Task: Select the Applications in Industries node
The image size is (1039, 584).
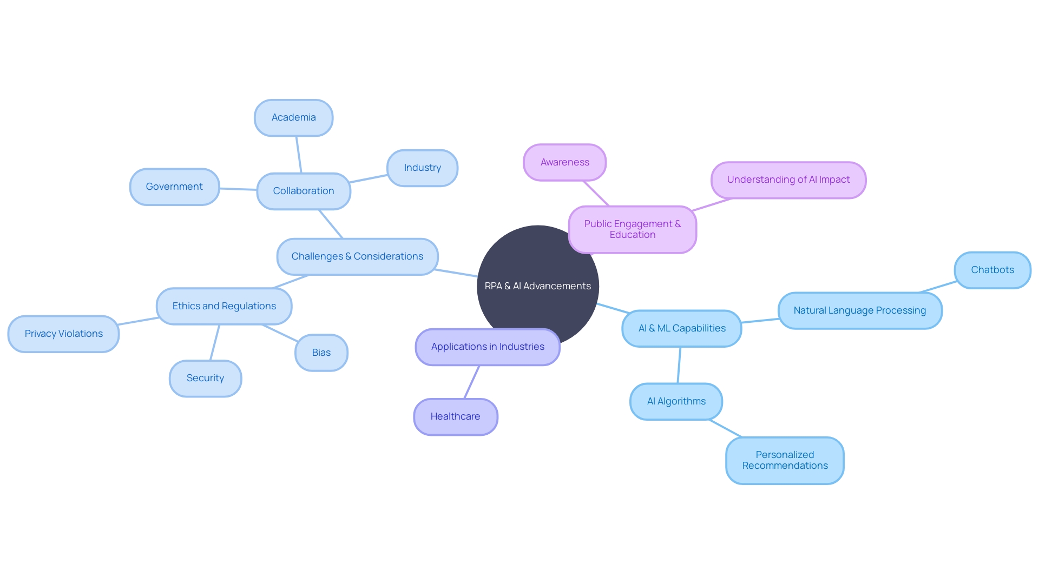Action: pyautogui.click(x=488, y=345)
